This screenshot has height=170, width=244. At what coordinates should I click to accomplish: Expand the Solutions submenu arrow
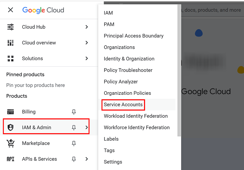pyautogui.click(x=87, y=59)
